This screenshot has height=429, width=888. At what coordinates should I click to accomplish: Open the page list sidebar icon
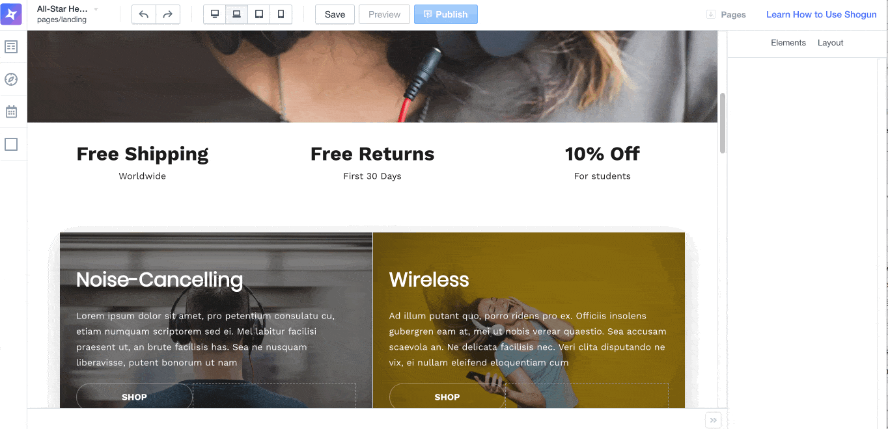pos(11,47)
